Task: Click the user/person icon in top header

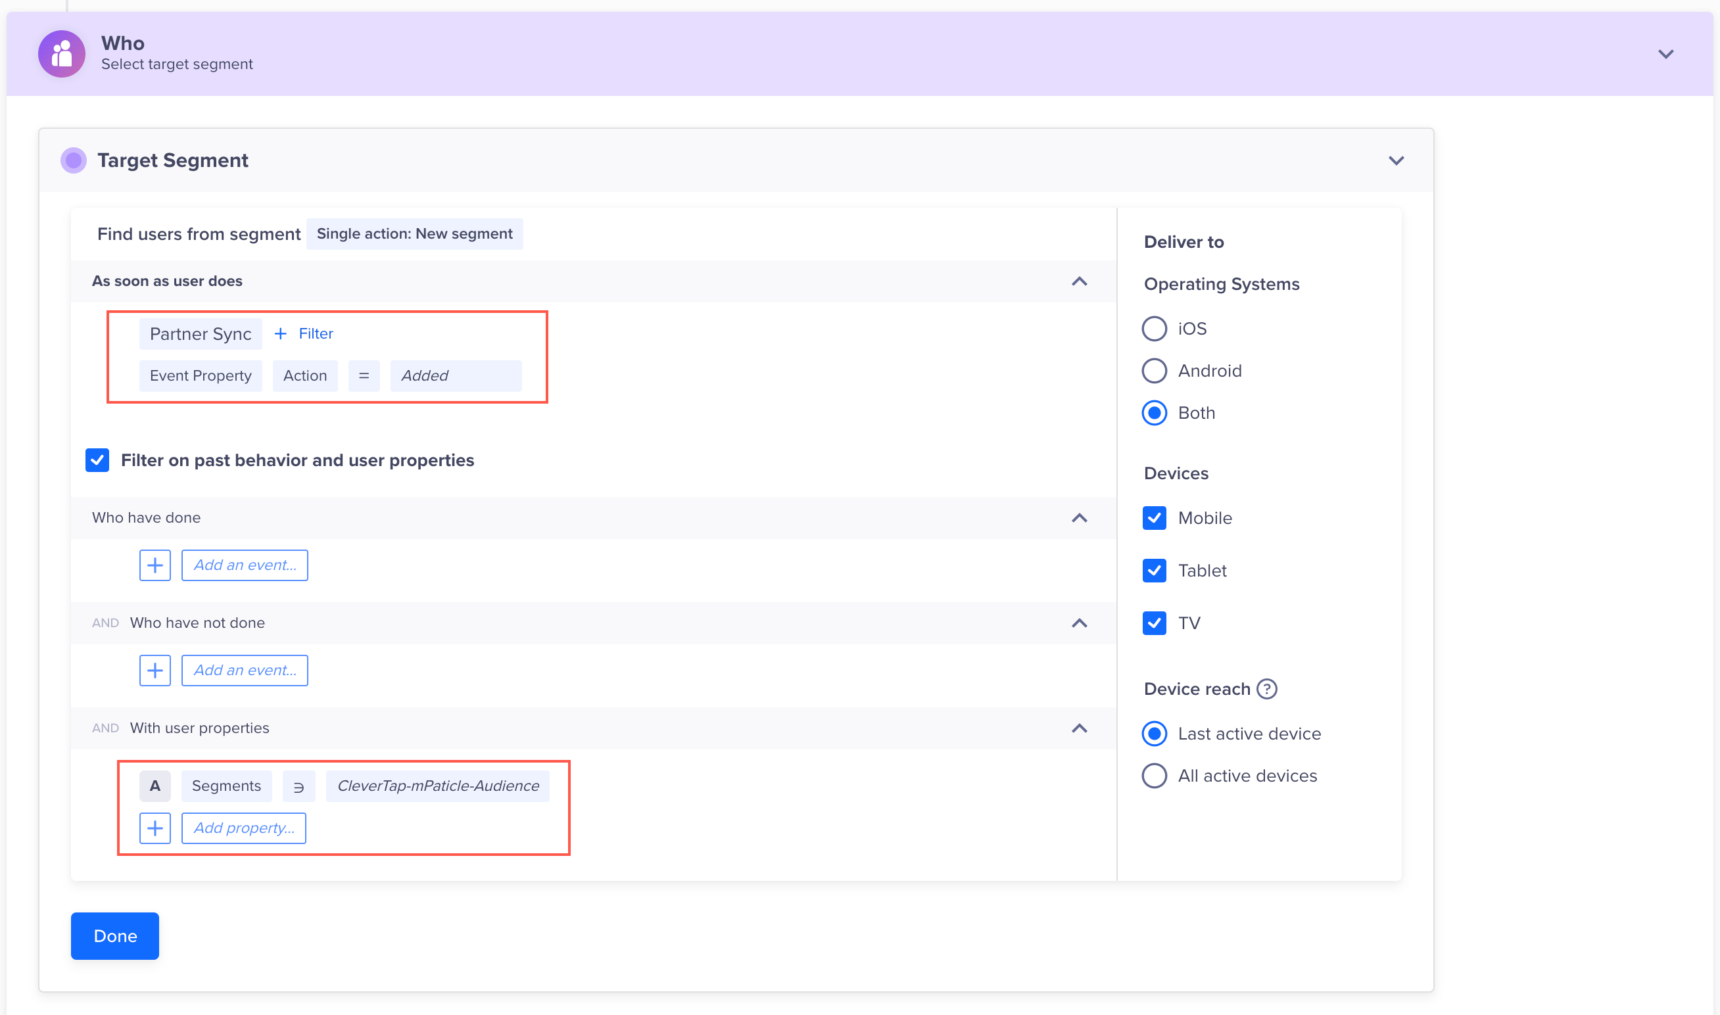Action: (60, 53)
